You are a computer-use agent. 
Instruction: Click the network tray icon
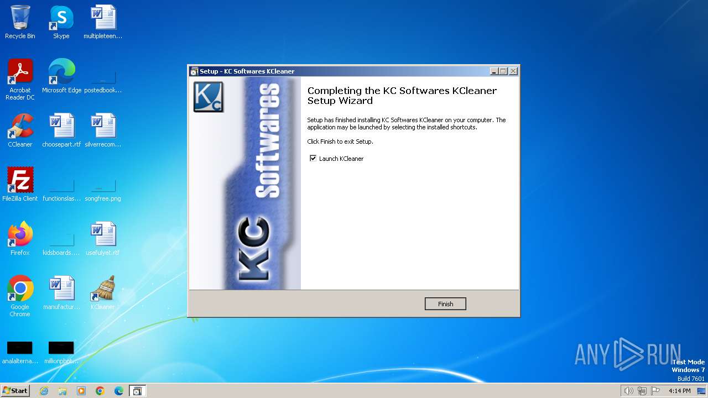tap(642, 391)
